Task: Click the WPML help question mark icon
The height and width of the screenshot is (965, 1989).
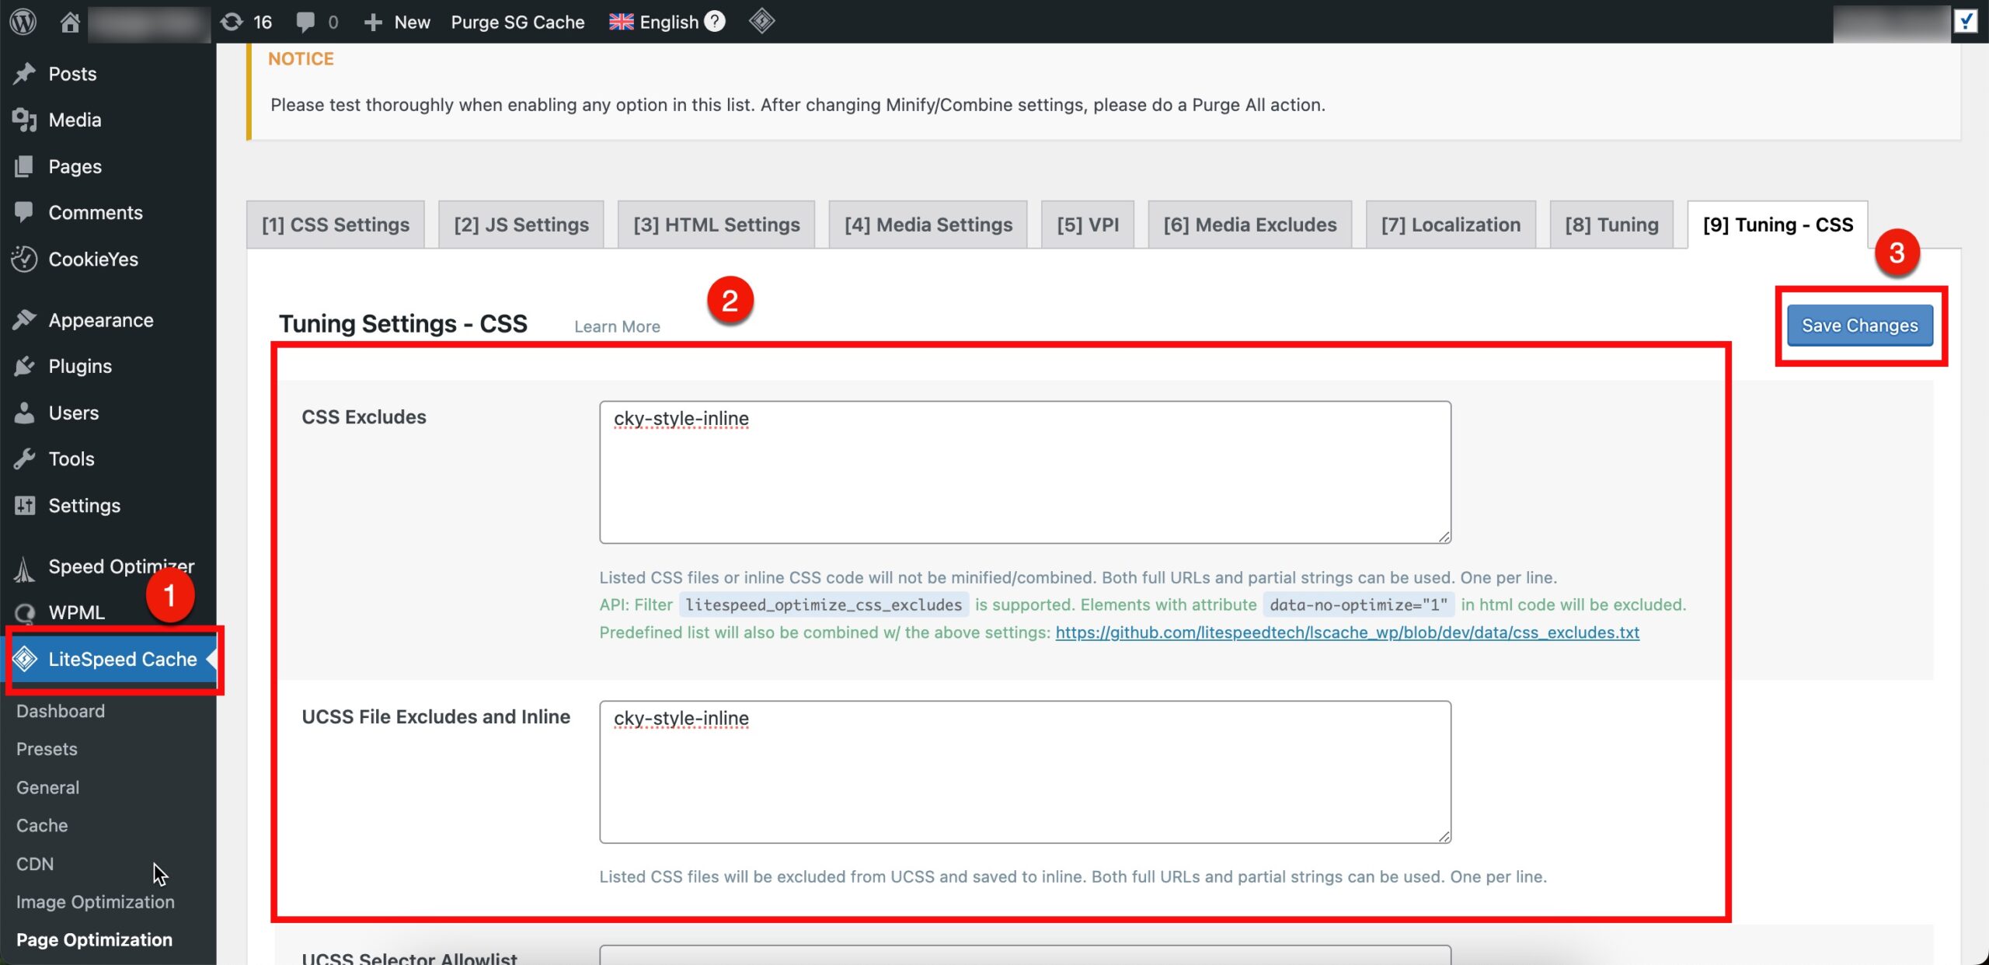Action: click(x=715, y=21)
